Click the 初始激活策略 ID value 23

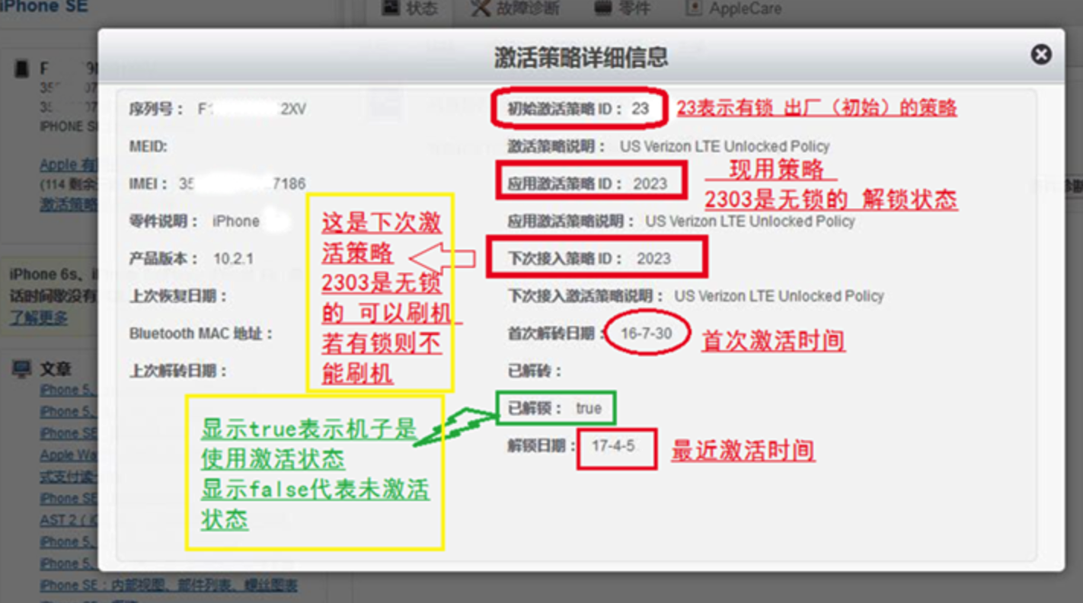pos(640,109)
